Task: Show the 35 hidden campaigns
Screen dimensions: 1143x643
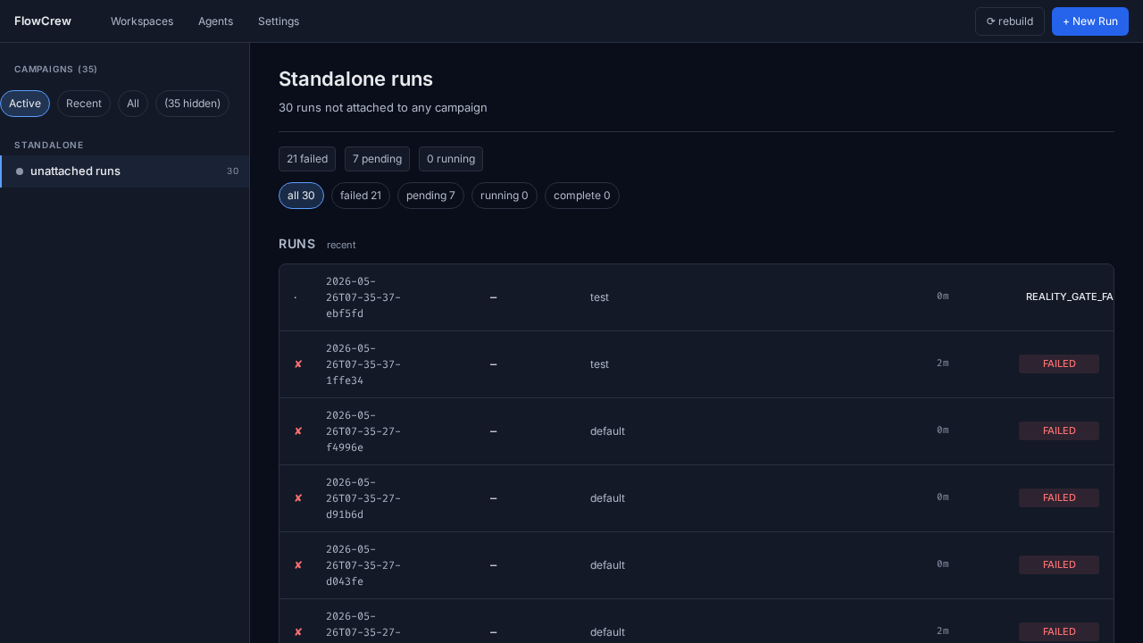Action: point(192,104)
